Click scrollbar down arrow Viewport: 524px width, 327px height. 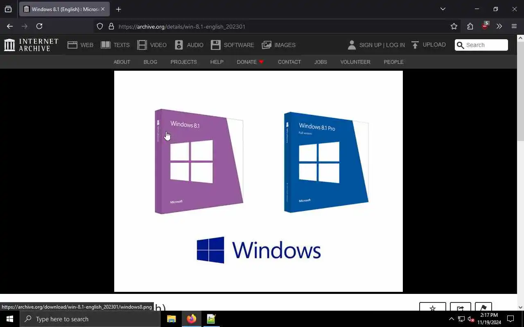tap(520, 307)
